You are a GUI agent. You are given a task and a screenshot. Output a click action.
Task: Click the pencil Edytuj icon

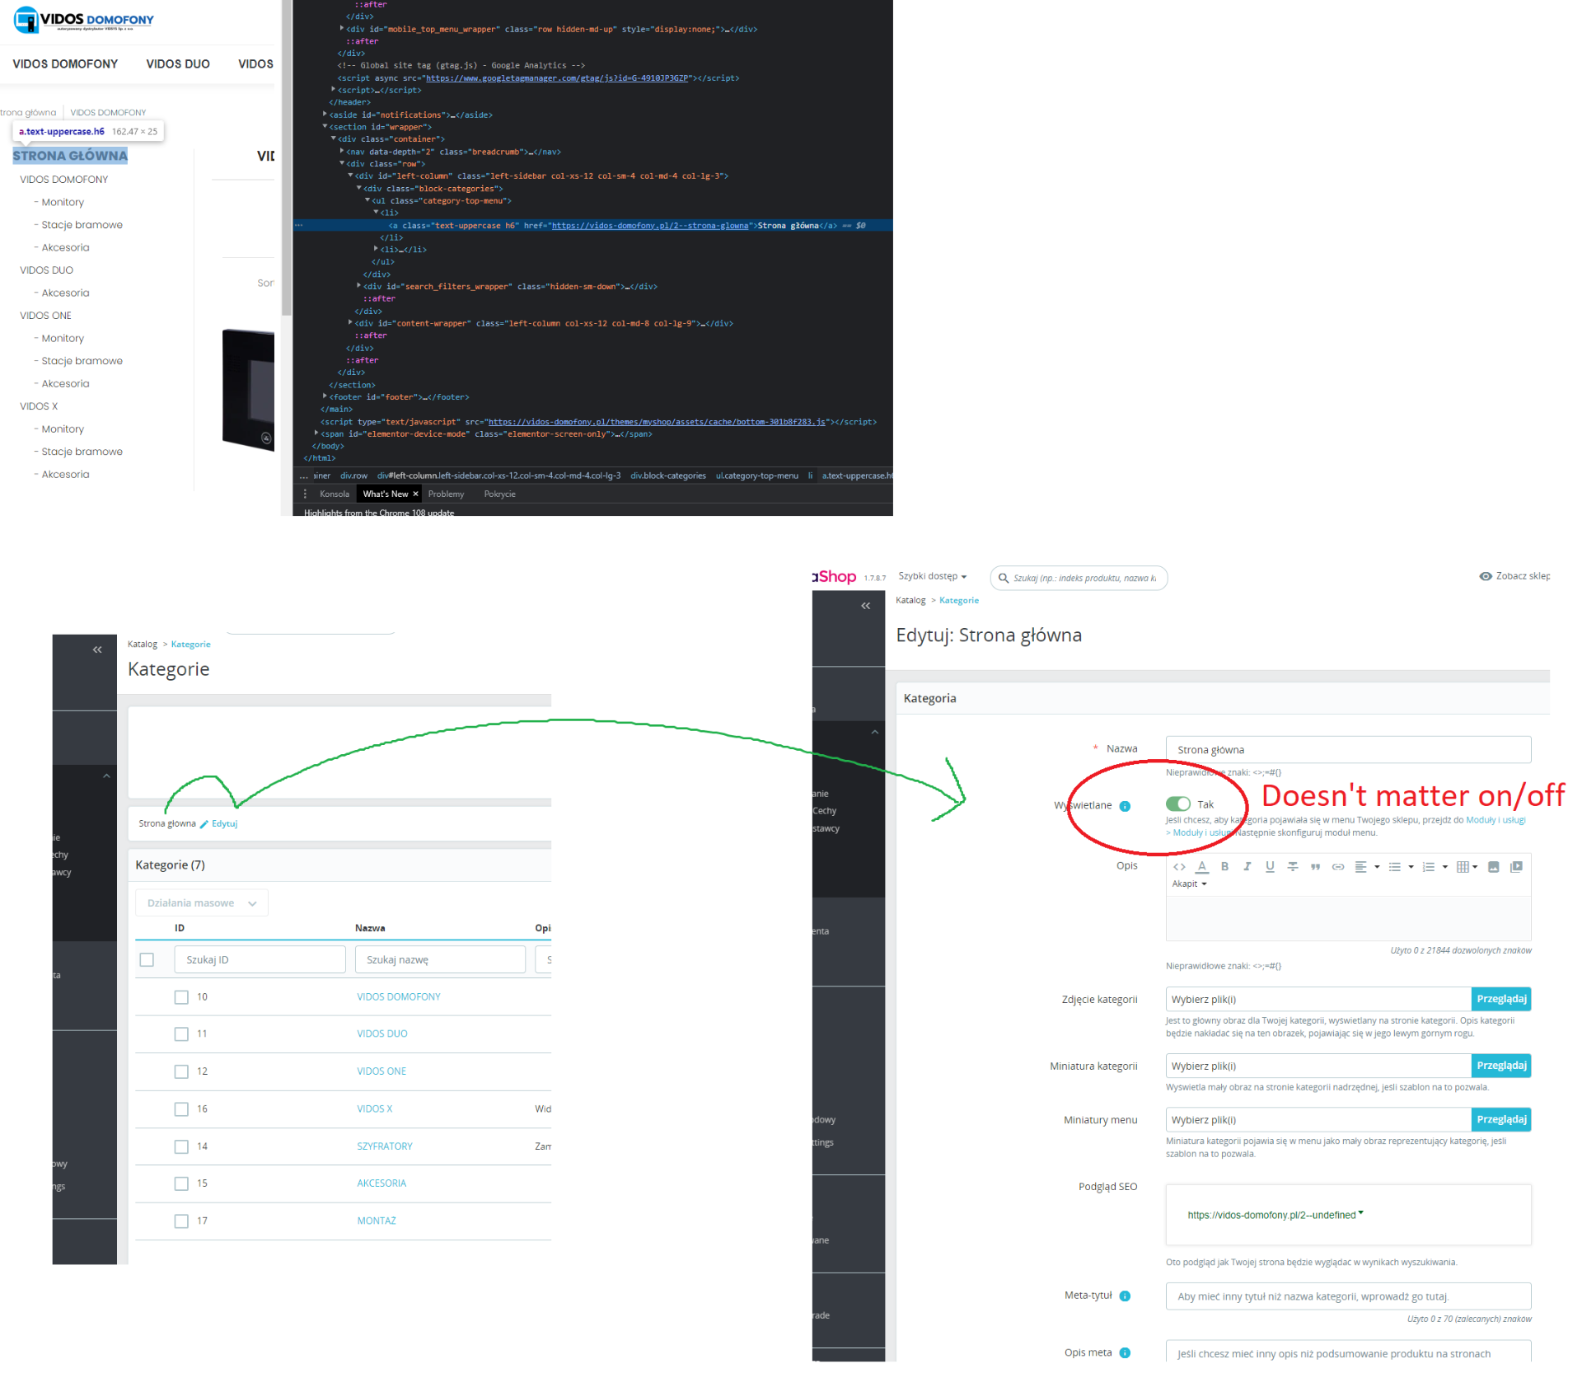click(x=204, y=824)
